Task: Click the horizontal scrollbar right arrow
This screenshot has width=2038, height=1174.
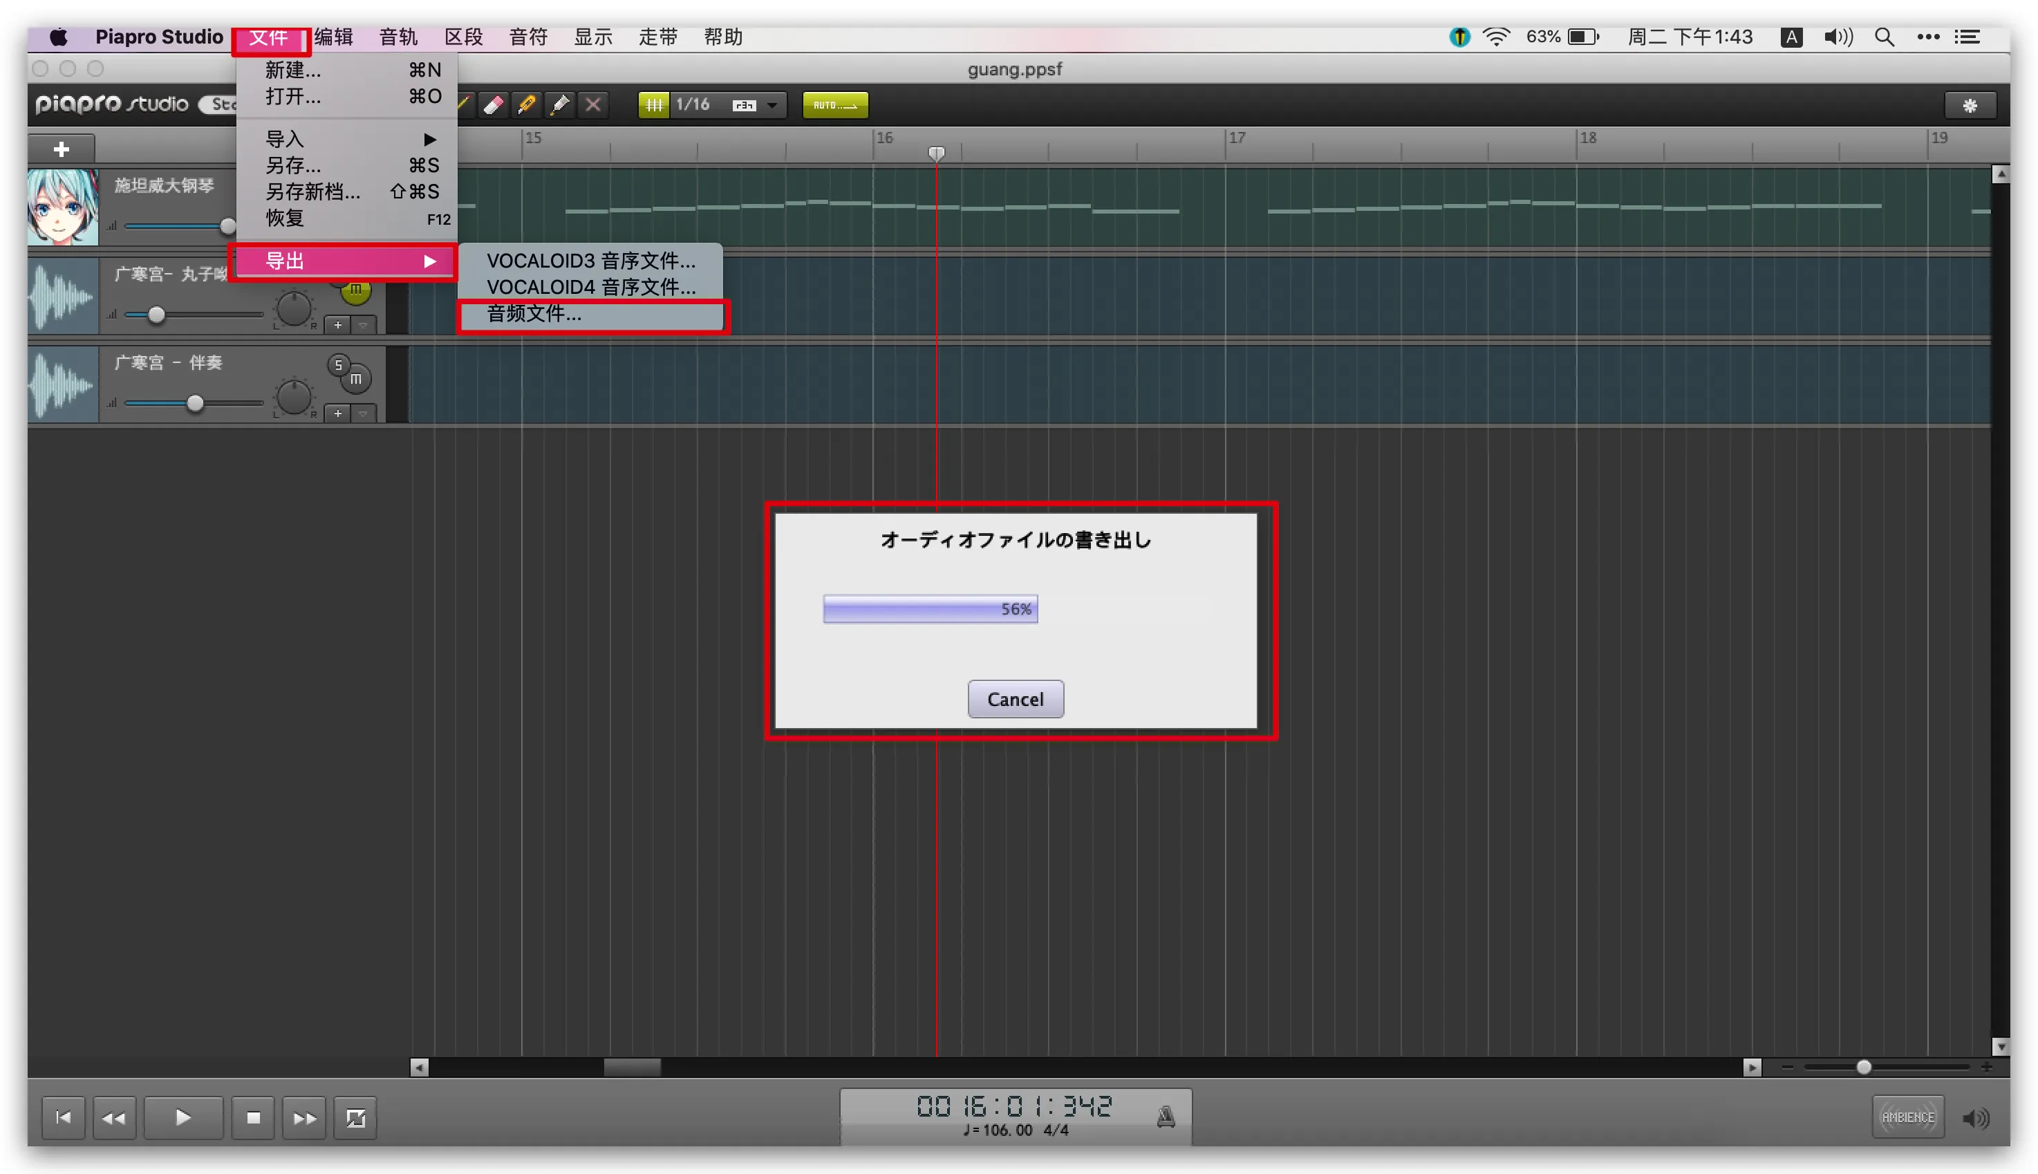Action: tap(1752, 1068)
